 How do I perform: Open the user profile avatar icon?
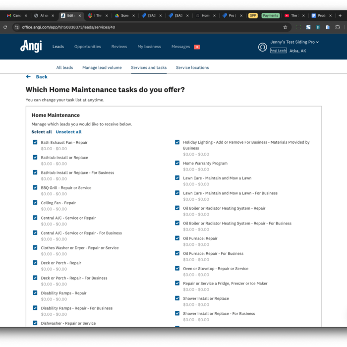(262, 47)
